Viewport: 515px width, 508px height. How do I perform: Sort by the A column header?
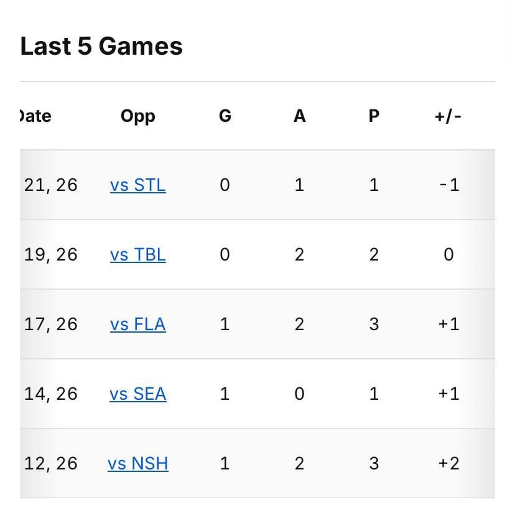tap(299, 116)
